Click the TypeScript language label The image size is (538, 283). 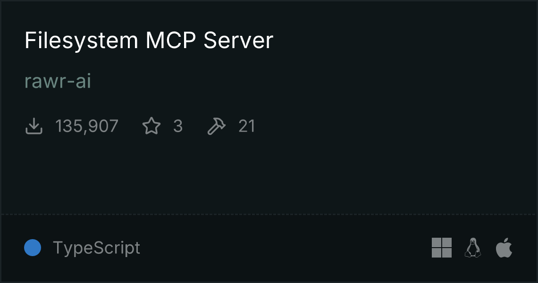tap(96, 248)
